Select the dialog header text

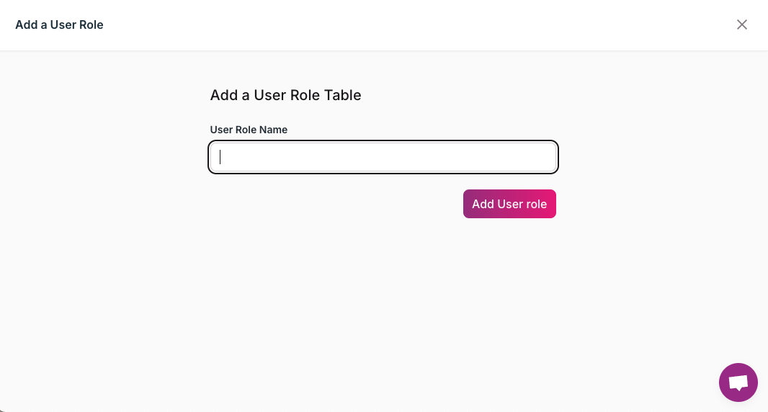[59, 24]
